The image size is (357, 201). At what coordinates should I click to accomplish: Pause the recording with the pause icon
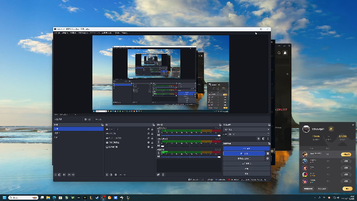click(268, 153)
